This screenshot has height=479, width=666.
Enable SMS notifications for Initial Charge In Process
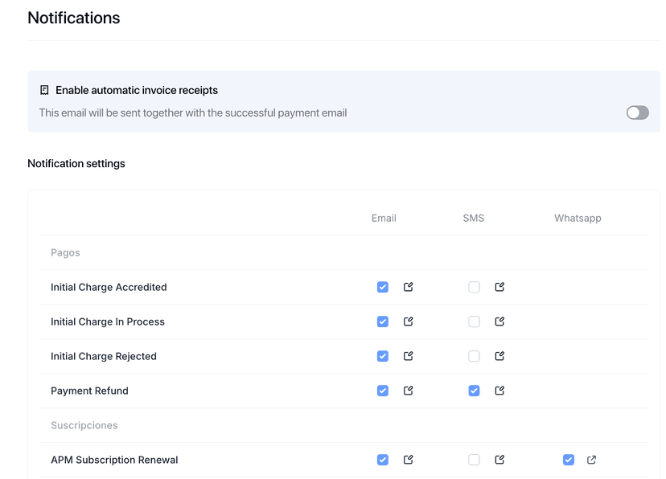pyautogui.click(x=474, y=321)
